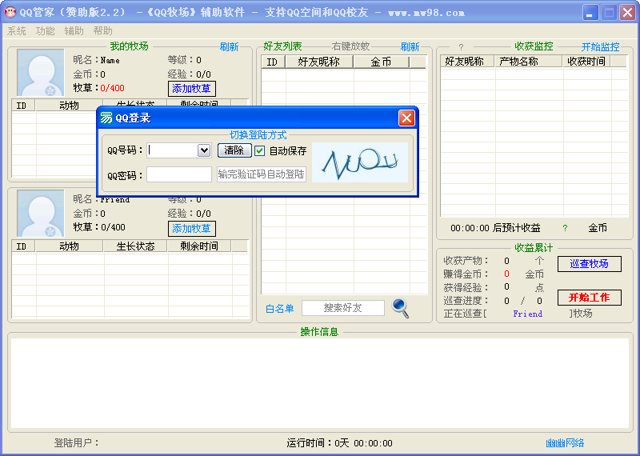
Task: Click the red 开始工作 button
Action: (589, 298)
